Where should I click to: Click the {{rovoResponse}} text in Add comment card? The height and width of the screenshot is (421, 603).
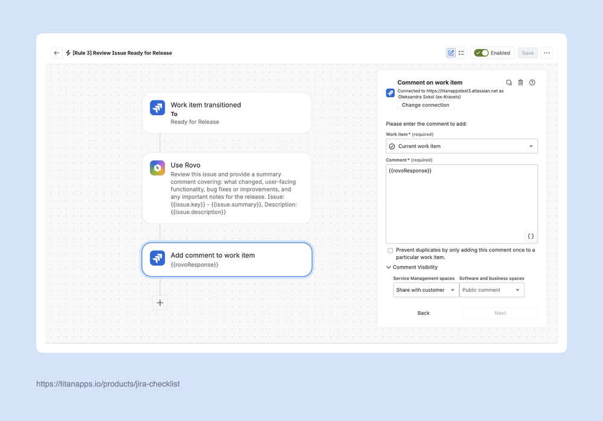point(194,265)
